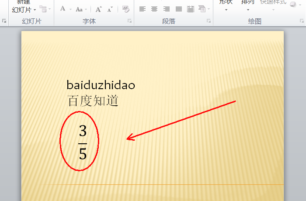Click the slide section icon
Image resolution: width=306 pixels, height=201 pixels.
[43, 9]
